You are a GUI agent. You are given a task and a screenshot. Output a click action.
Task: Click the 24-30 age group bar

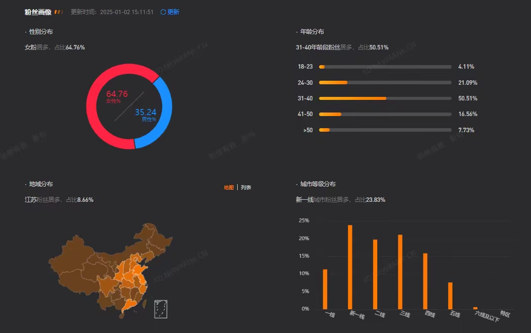(384, 82)
